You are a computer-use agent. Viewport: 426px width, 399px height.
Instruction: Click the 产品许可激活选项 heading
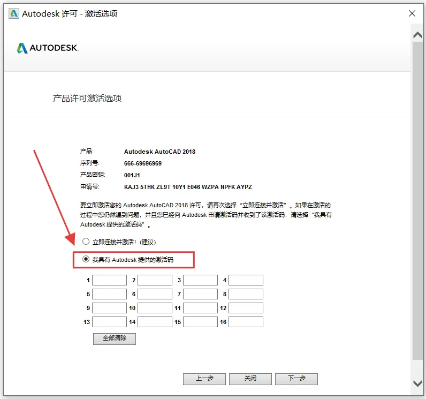87,99
